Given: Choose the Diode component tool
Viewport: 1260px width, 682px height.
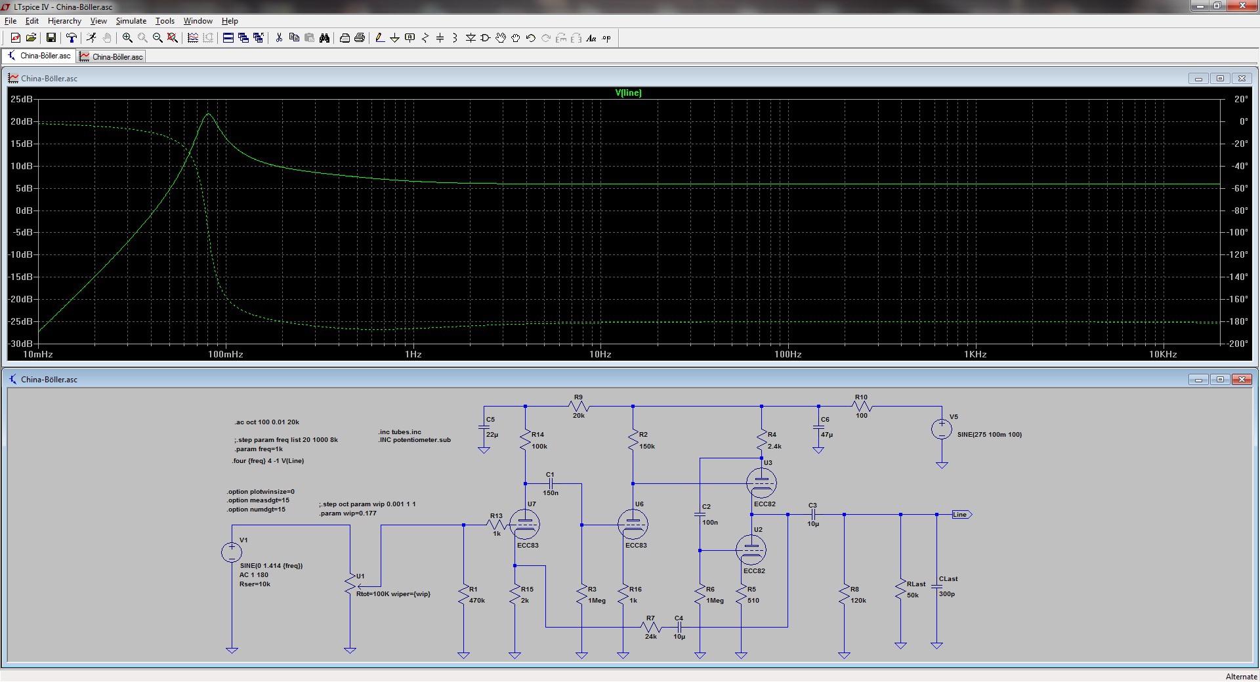Looking at the screenshot, I should [471, 38].
